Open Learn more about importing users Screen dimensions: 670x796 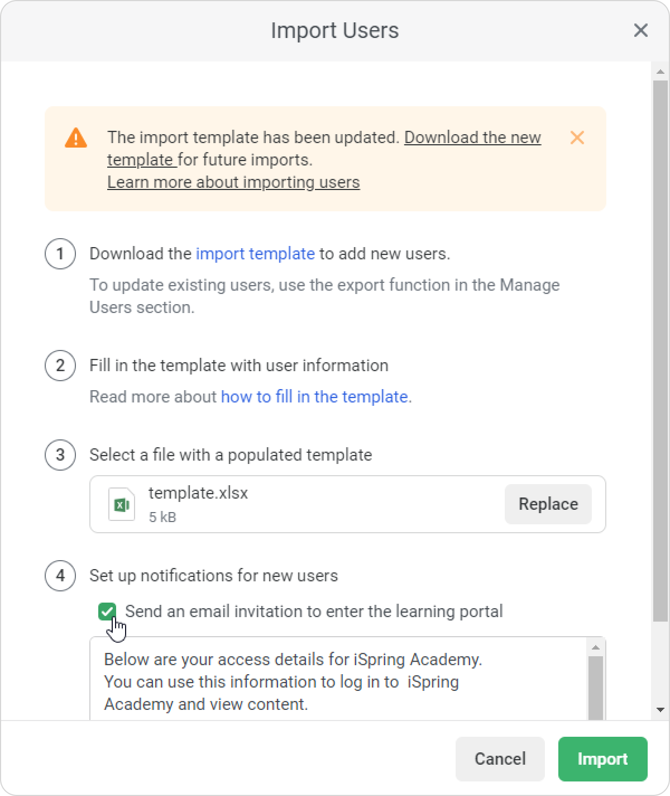(x=233, y=182)
